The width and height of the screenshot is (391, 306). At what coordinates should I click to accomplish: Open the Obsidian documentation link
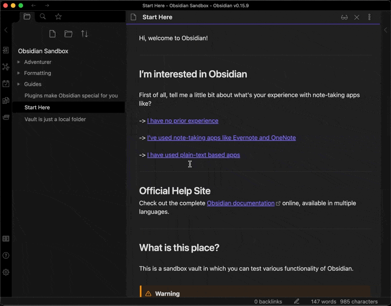[240, 203]
